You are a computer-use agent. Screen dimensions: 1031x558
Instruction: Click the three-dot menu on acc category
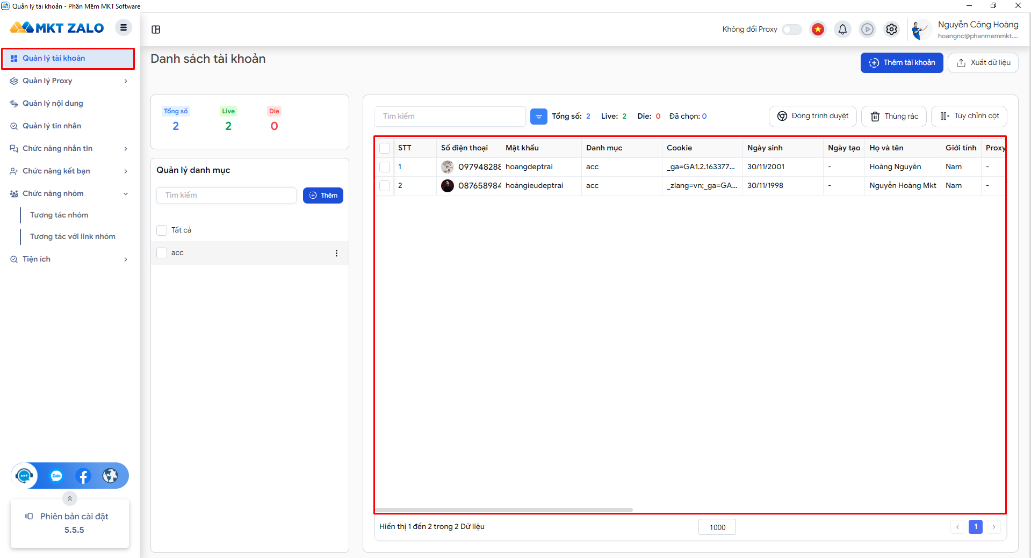pyautogui.click(x=336, y=253)
